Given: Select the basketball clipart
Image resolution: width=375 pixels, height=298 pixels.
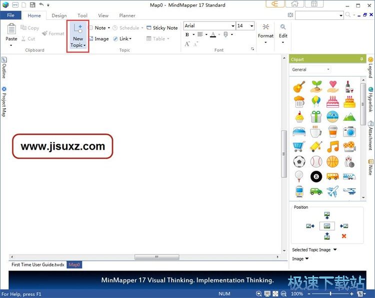Looking at the screenshot, I should [x=332, y=162].
